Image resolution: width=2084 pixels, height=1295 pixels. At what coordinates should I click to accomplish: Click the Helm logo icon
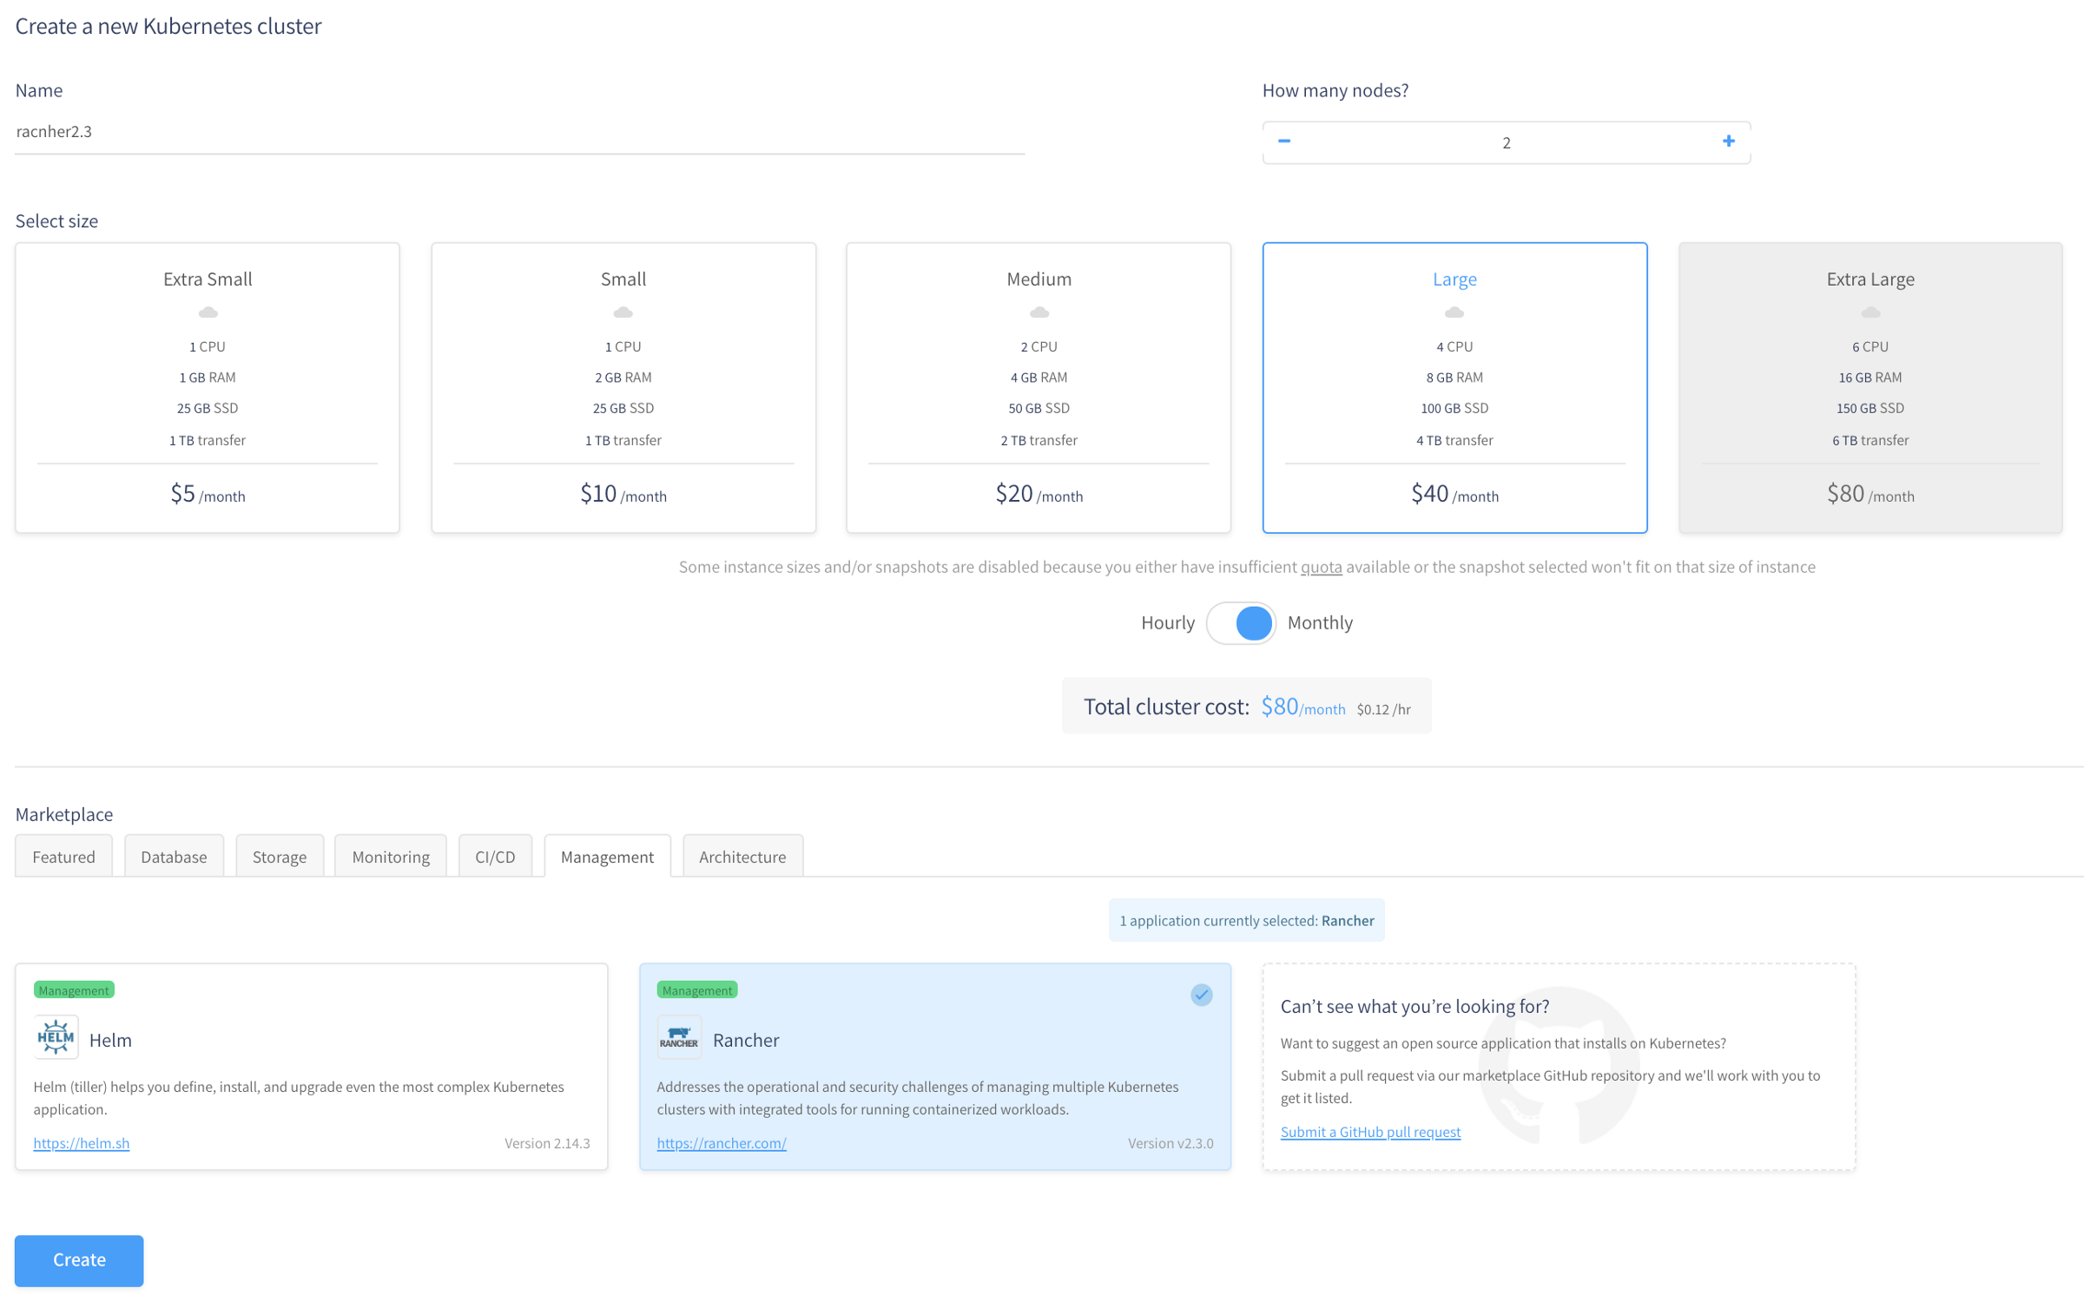[56, 1036]
